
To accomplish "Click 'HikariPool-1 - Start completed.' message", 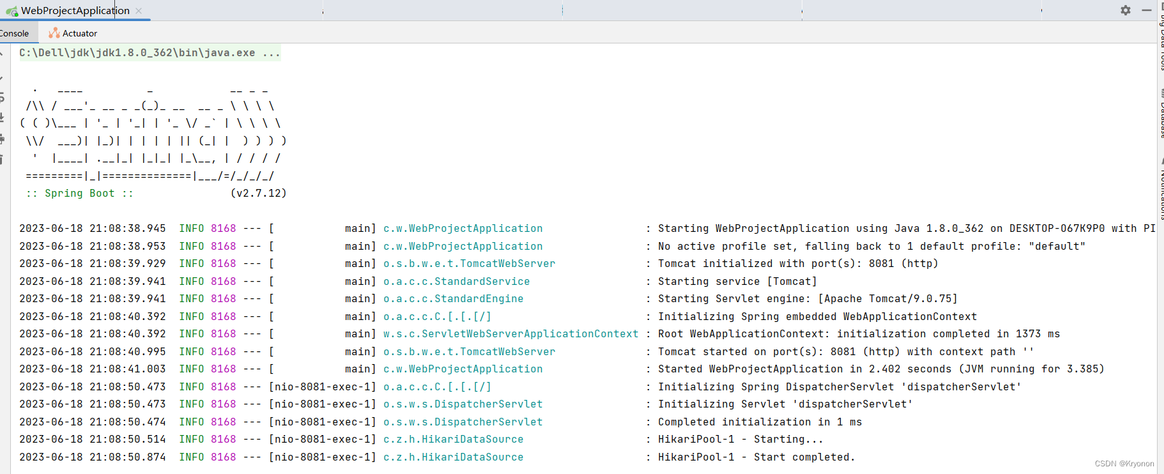I will (x=757, y=457).
